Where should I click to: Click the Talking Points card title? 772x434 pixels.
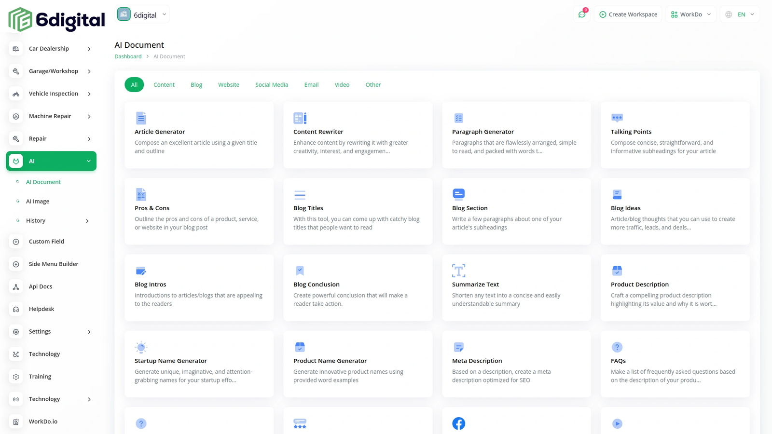(x=631, y=132)
